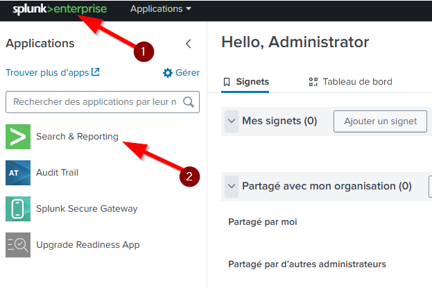Screen dimensions: 432x288
Task: Focus the application search field
Action: pyautogui.click(x=94, y=102)
